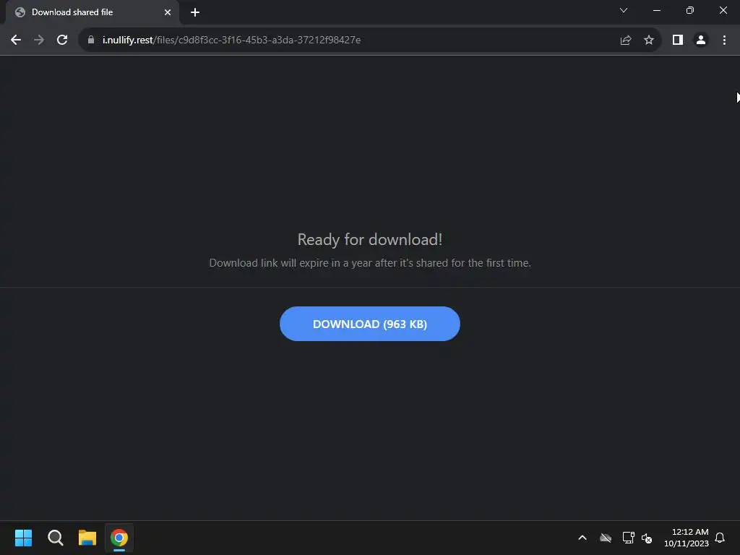Click the muted volume tray icon

[647, 538]
